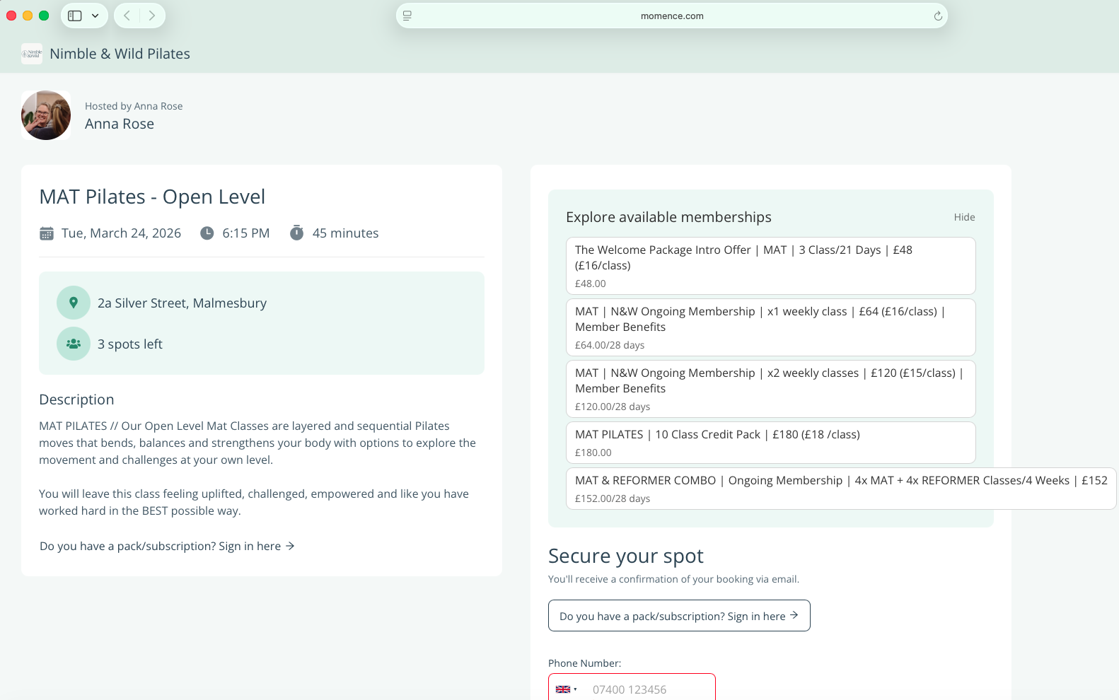Click the stopwatch icon beside 45 minutes
The height and width of the screenshot is (700, 1119).
297,233
